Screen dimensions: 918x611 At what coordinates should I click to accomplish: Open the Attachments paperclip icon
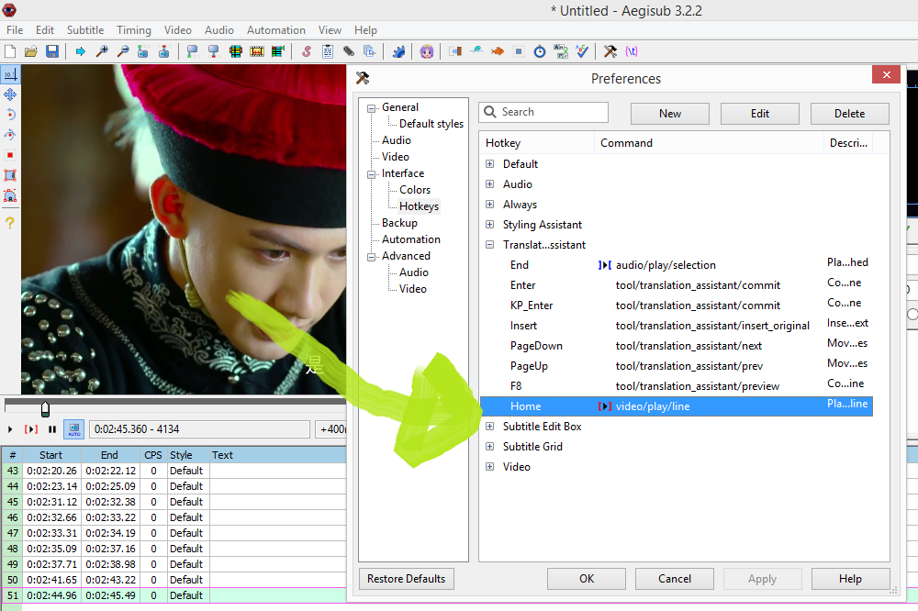349,51
